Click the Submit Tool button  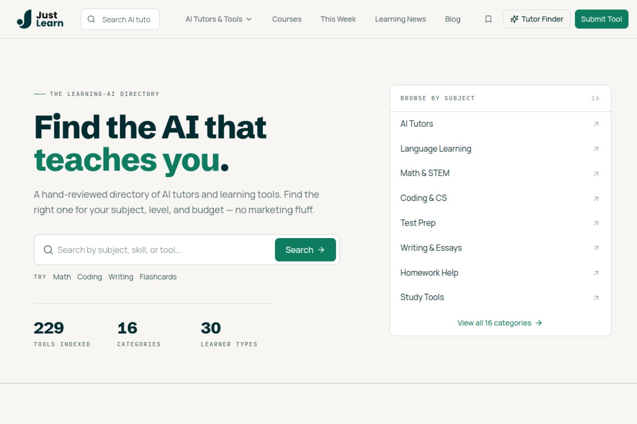pos(602,19)
